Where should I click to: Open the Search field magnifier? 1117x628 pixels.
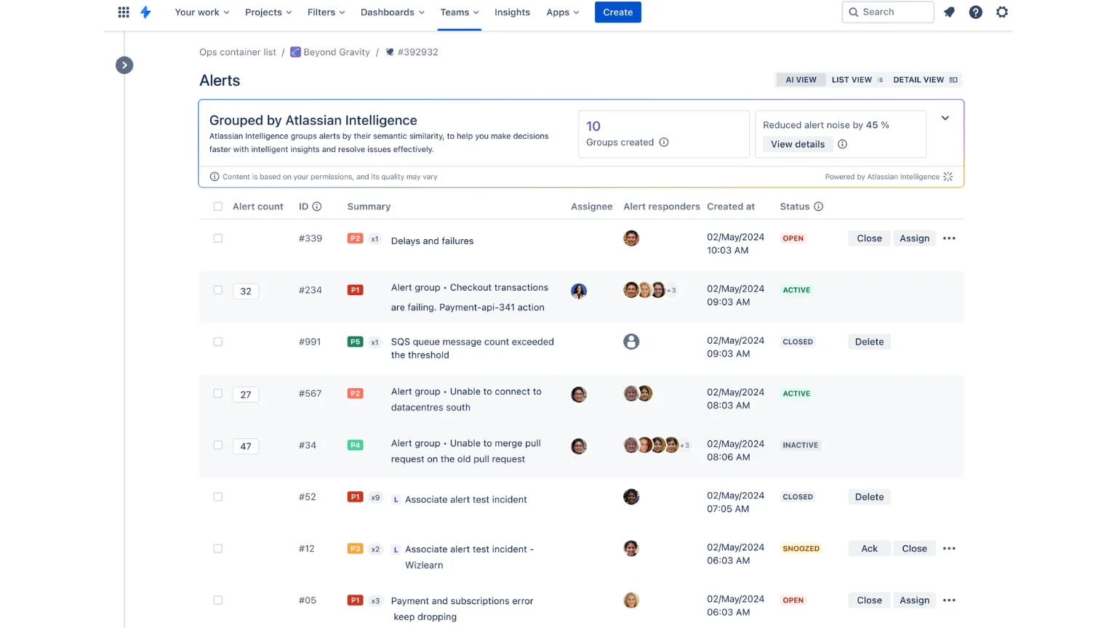pos(854,12)
